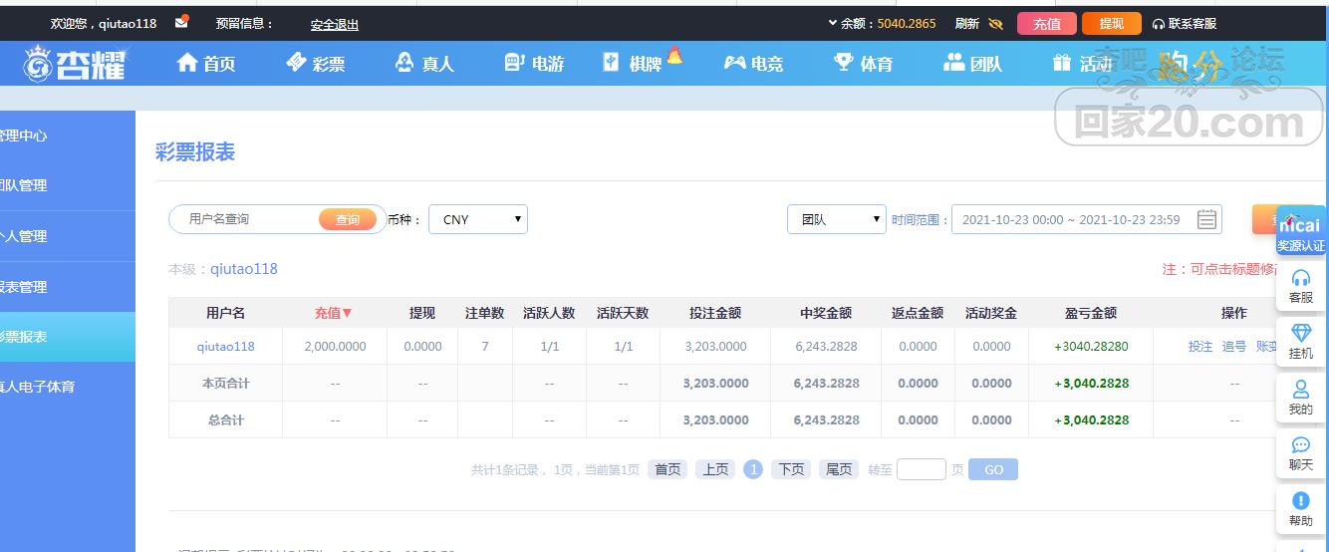The height and width of the screenshot is (552, 1329).
Task: Click the mail envelope icon beside username
Action: (x=181, y=22)
